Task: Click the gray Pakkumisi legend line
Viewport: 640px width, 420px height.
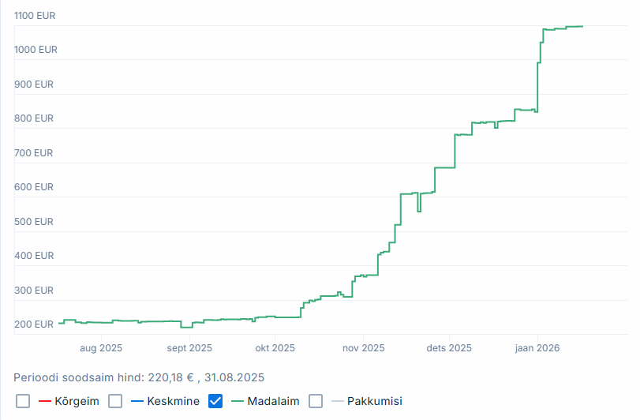Action: [338, 401]
